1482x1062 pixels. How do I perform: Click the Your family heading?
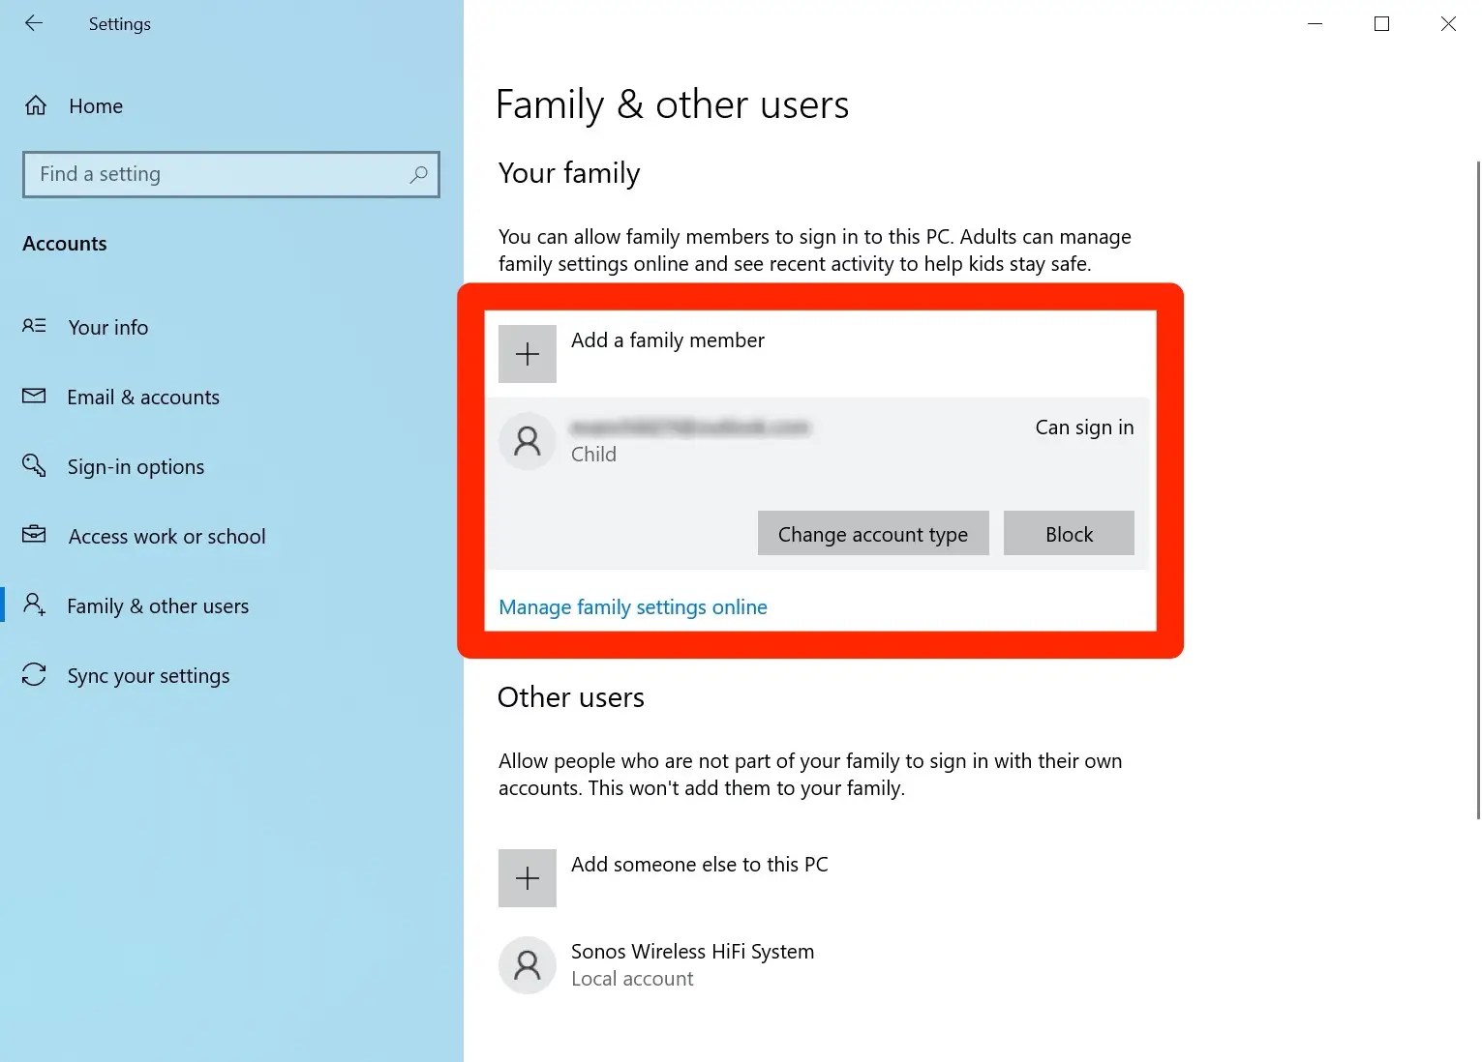coord(569,173)
